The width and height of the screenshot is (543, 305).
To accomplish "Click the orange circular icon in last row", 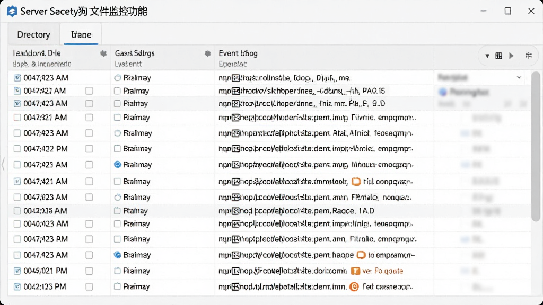I will coord(354,286).
